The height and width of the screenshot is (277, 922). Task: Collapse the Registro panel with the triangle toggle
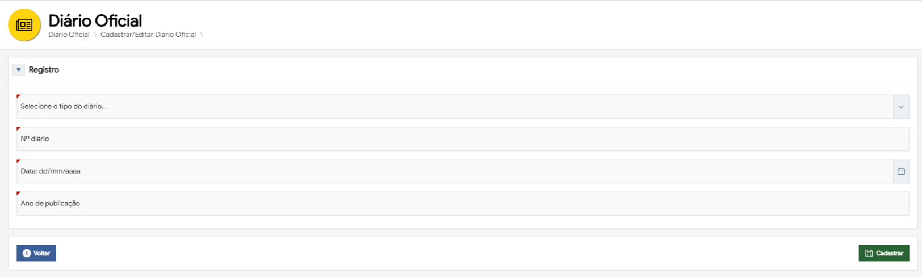coord(19,70)
